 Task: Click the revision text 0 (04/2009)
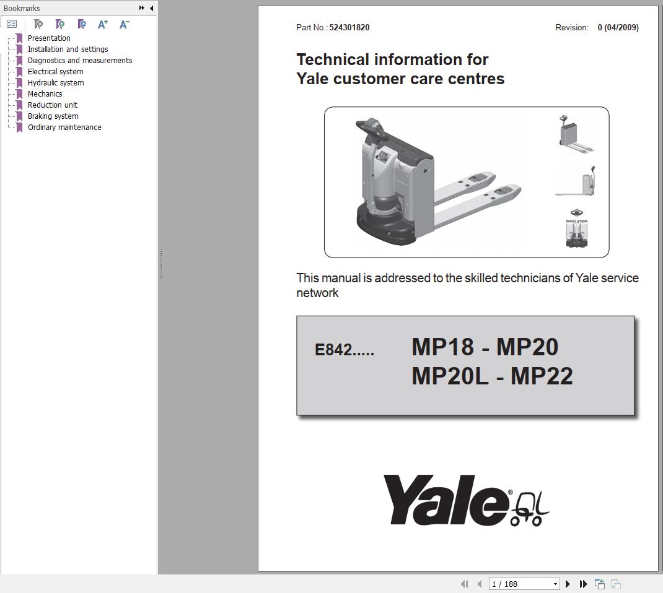[x=618, y=27]
